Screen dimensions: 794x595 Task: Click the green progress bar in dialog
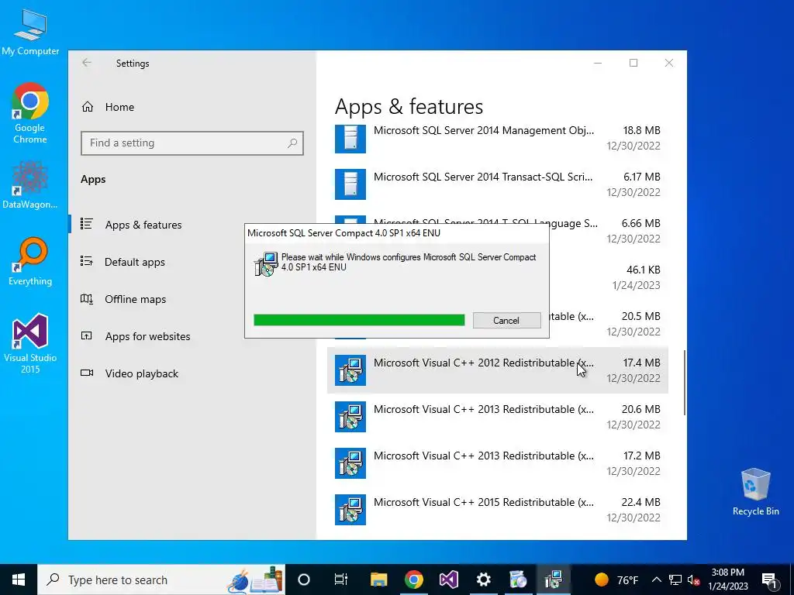click(359, 320)
